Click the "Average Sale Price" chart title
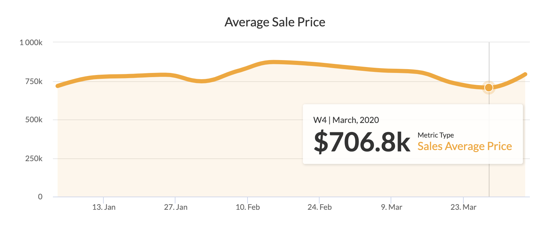Image resolution: width=541 pixels, height=232 pixels. (x=275, y=22)
